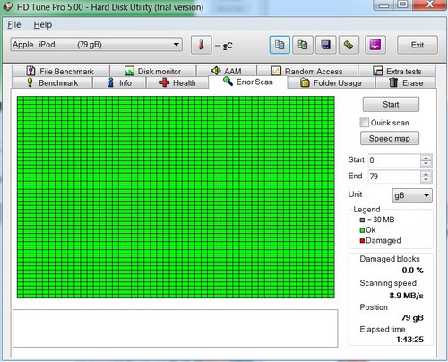448x362 pixels.
Task: Click the save floppy disk icon
Action: point(325,45)
